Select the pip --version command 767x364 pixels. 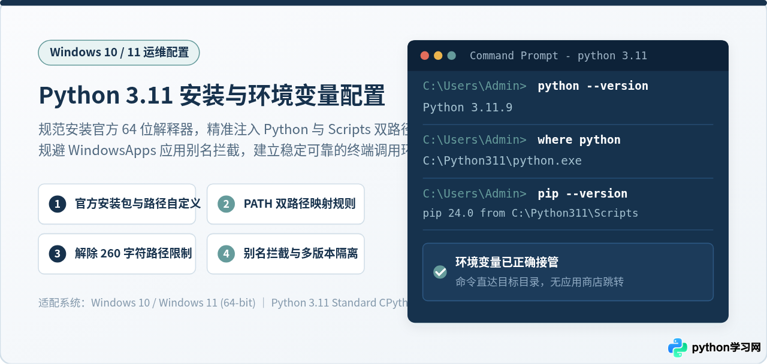582,193
